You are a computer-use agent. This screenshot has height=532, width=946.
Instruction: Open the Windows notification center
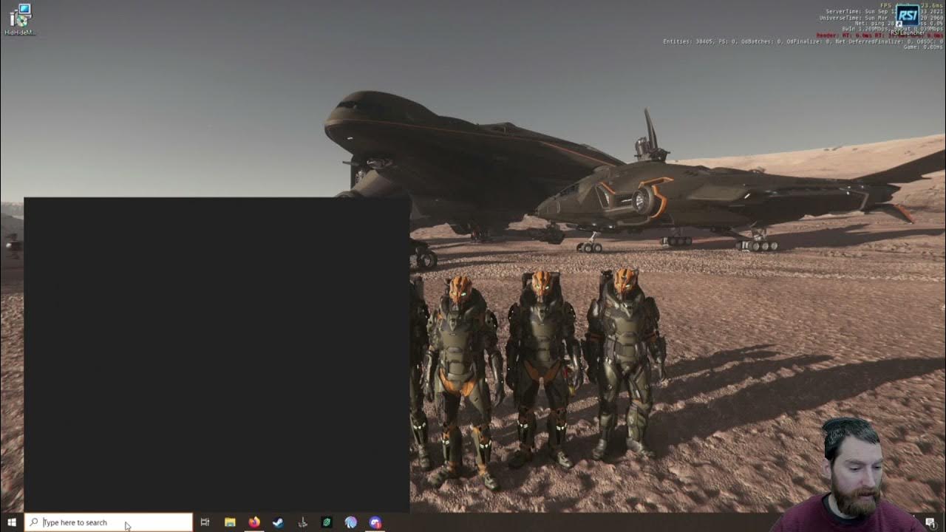(x=930, y=522)
